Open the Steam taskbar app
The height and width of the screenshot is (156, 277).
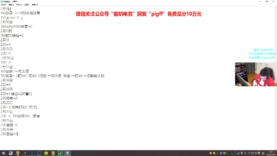pos(60,153)
